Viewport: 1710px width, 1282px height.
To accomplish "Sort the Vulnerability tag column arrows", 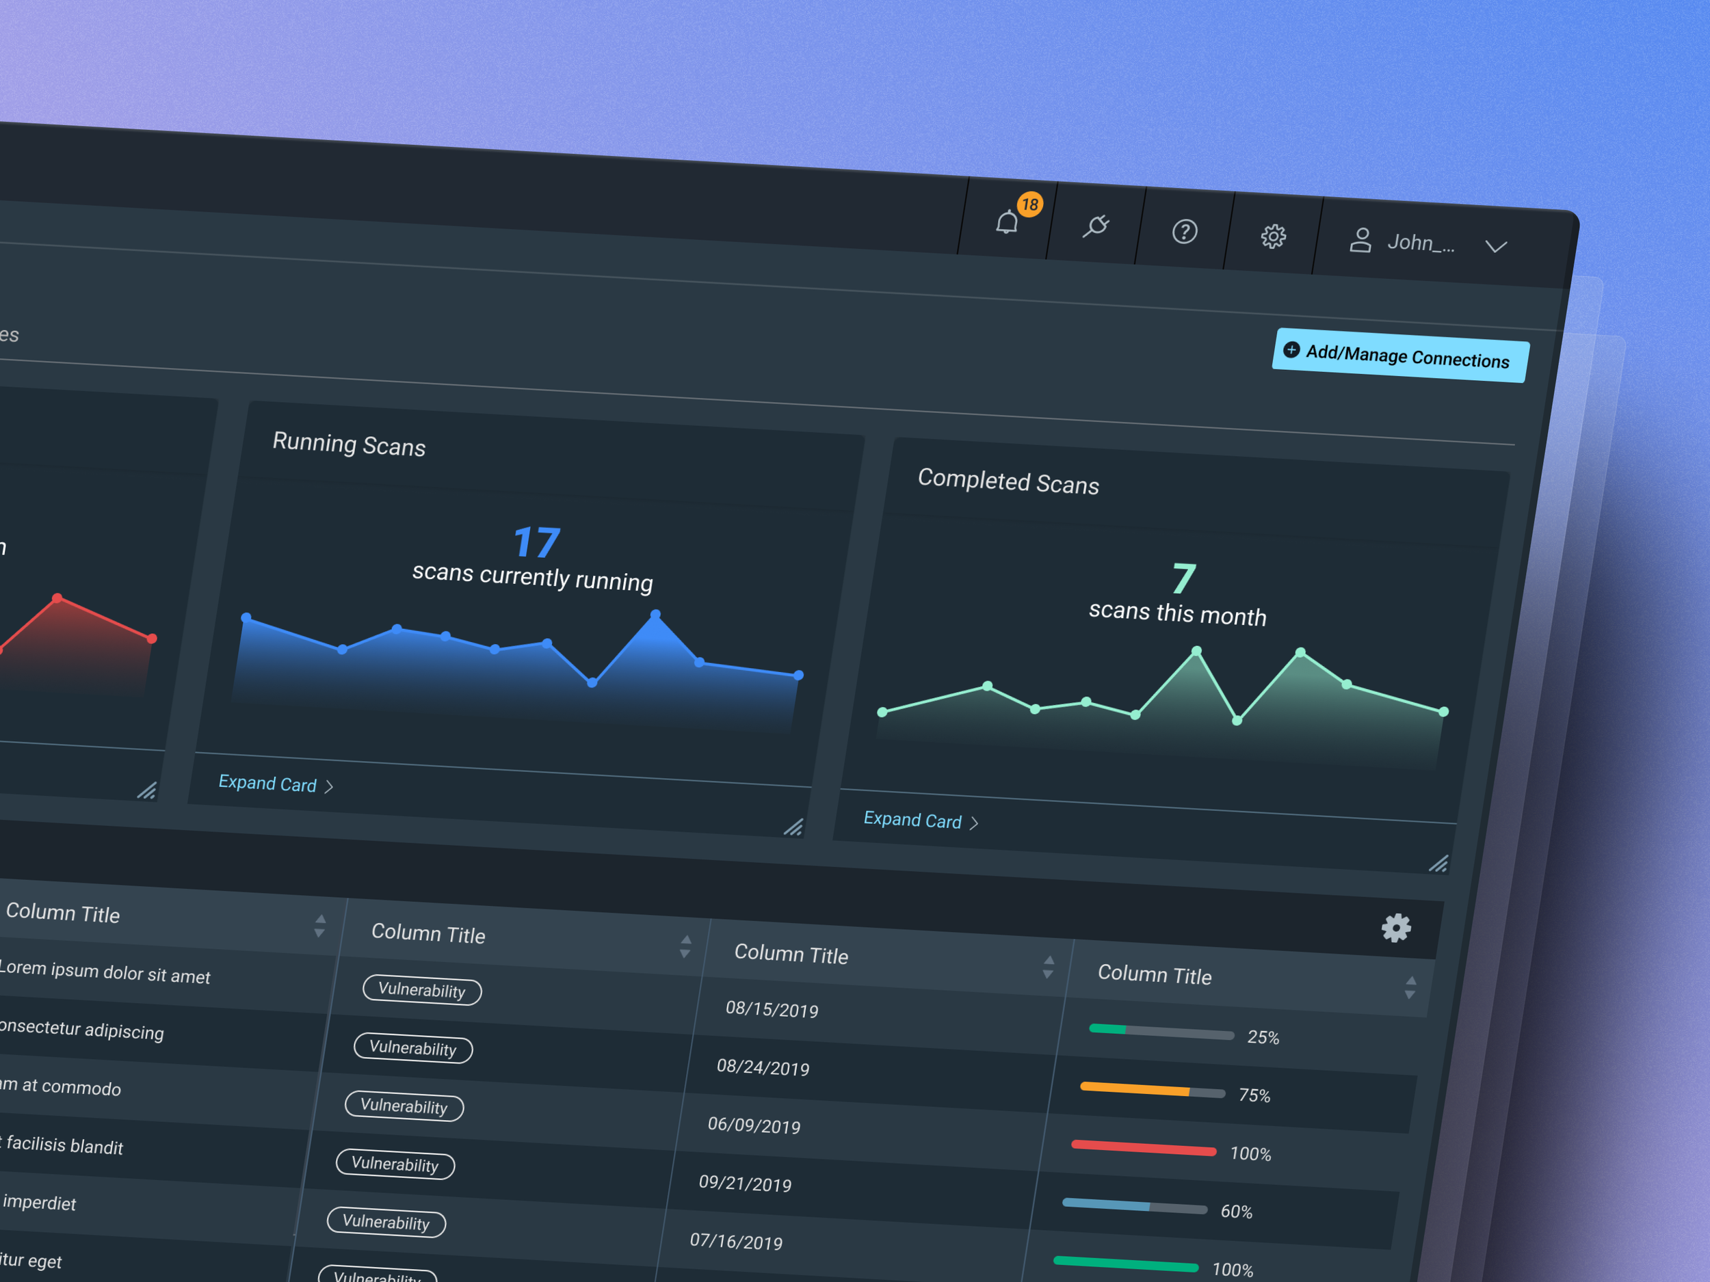I will coord(685,946).
